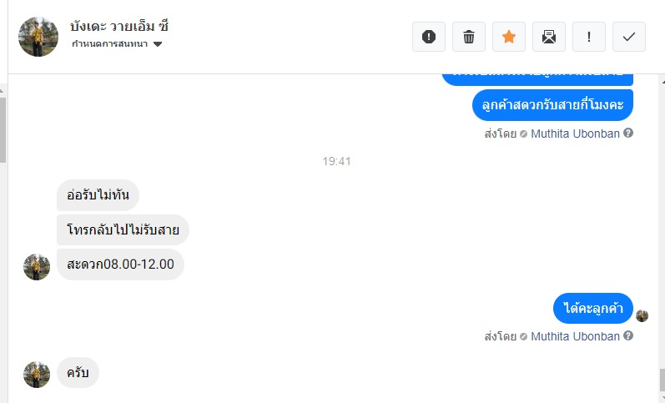Image resolution: width=665 pixels, height=403 pixels.
Task: Mark conversation unread with envelope icon
Action: coord(549,37)
